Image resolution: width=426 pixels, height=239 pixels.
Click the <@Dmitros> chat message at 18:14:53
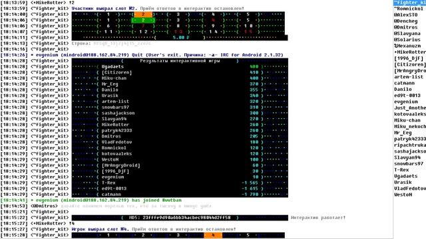(106, 206)
